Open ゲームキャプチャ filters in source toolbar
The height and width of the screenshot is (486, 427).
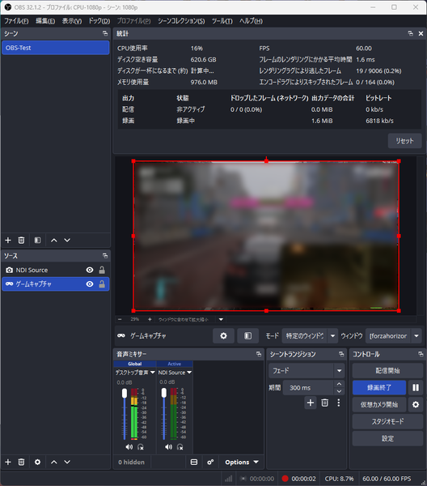pos(247,335)
